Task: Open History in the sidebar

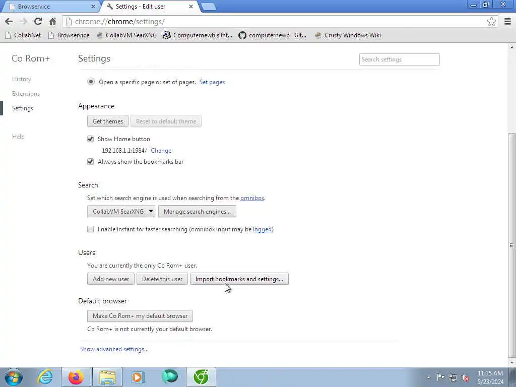Action: [x=22, y=79]
